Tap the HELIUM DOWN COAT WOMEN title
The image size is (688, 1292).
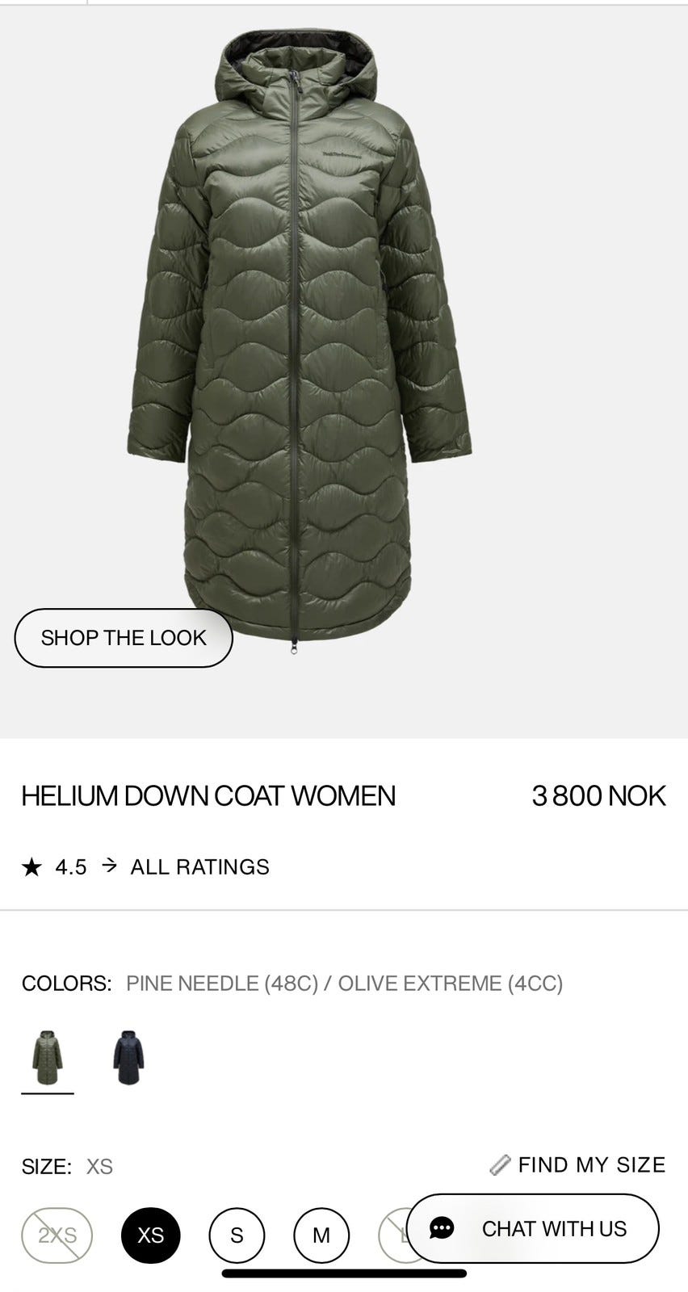208,795
